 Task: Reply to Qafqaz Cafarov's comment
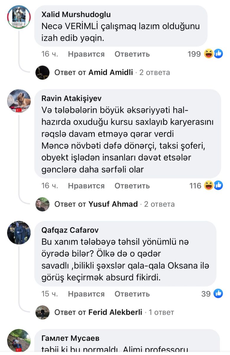point(132,294)
